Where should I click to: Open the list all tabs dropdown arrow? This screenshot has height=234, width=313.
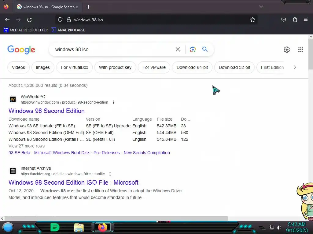[x=261, y=7]
